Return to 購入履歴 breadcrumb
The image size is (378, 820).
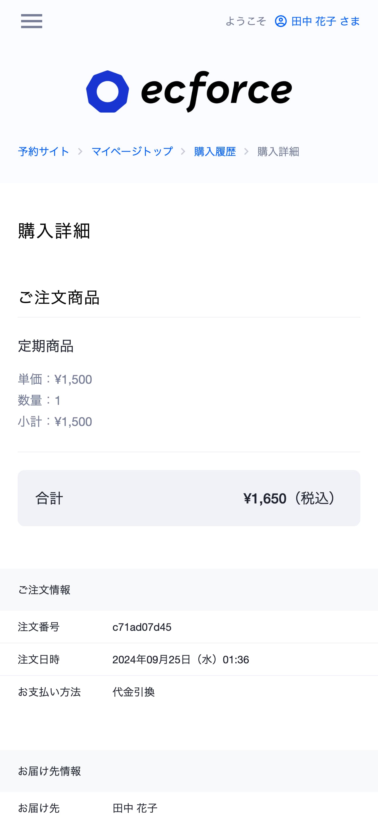click(x=215, y=151)
